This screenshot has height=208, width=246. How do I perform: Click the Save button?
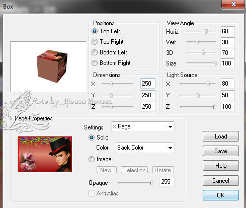point(221,151)
